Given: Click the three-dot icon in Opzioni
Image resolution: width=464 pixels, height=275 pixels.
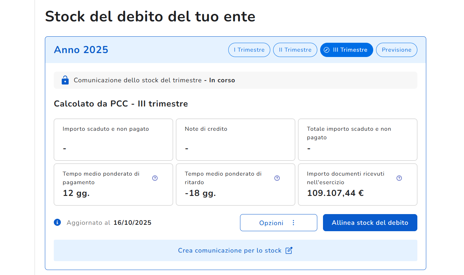Looking at the screenshot, I should point(293,223).
